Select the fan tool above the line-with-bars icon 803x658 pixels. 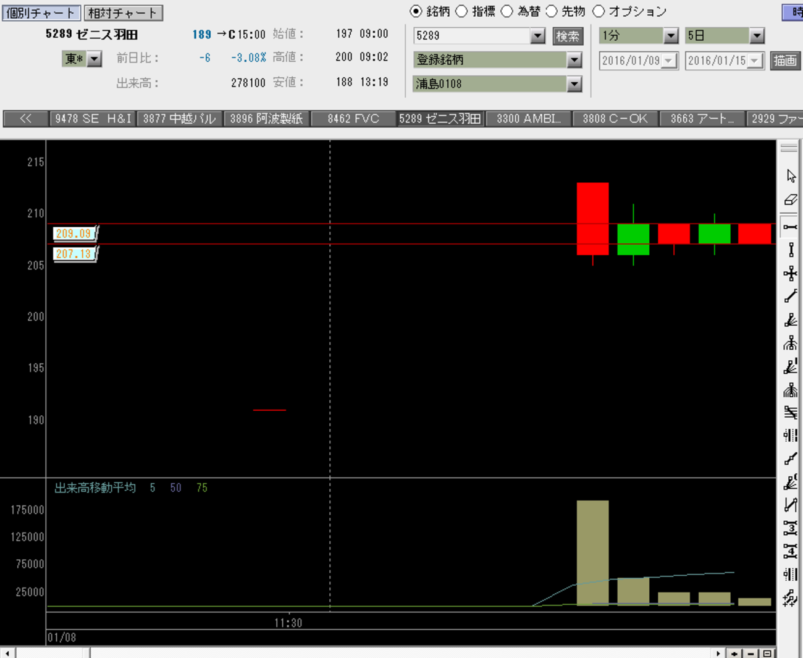click(x=791, y=482)
